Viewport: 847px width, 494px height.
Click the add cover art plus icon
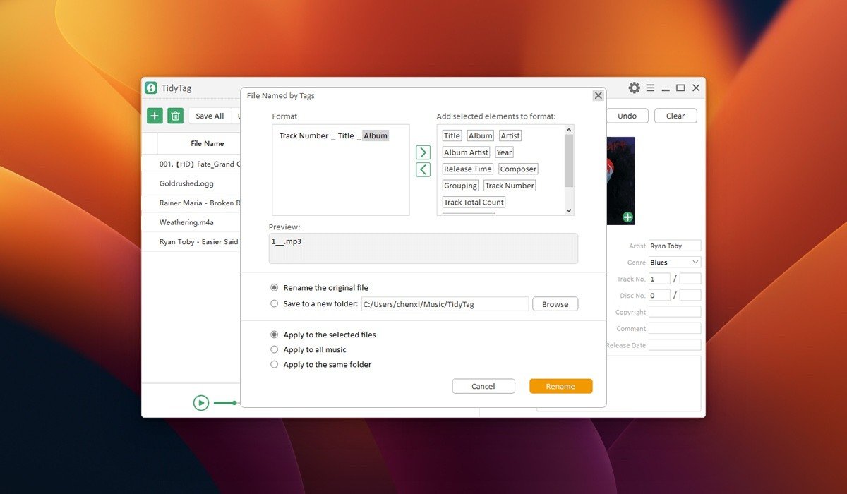coord(627,217)
